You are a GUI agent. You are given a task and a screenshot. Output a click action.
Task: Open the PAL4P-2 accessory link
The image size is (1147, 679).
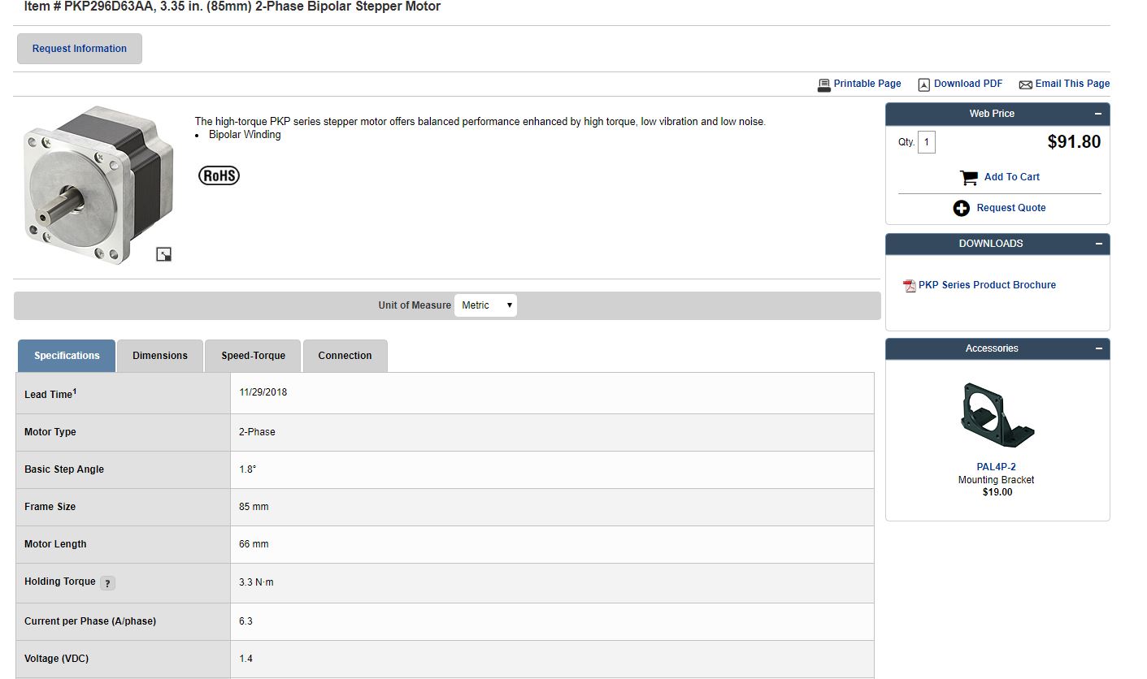pos(997,467)
